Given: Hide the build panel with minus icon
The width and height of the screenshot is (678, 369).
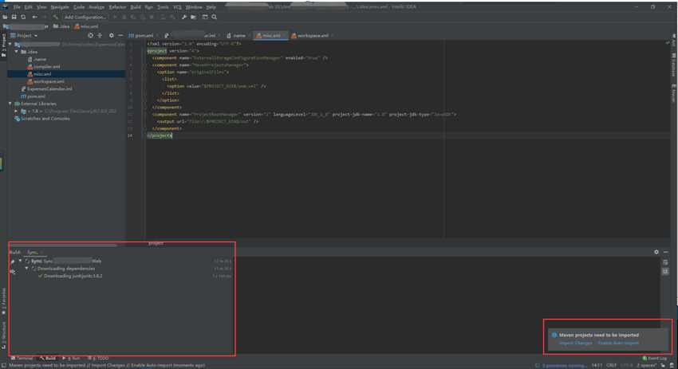Looking at the screenshot, I should [666, 252].
